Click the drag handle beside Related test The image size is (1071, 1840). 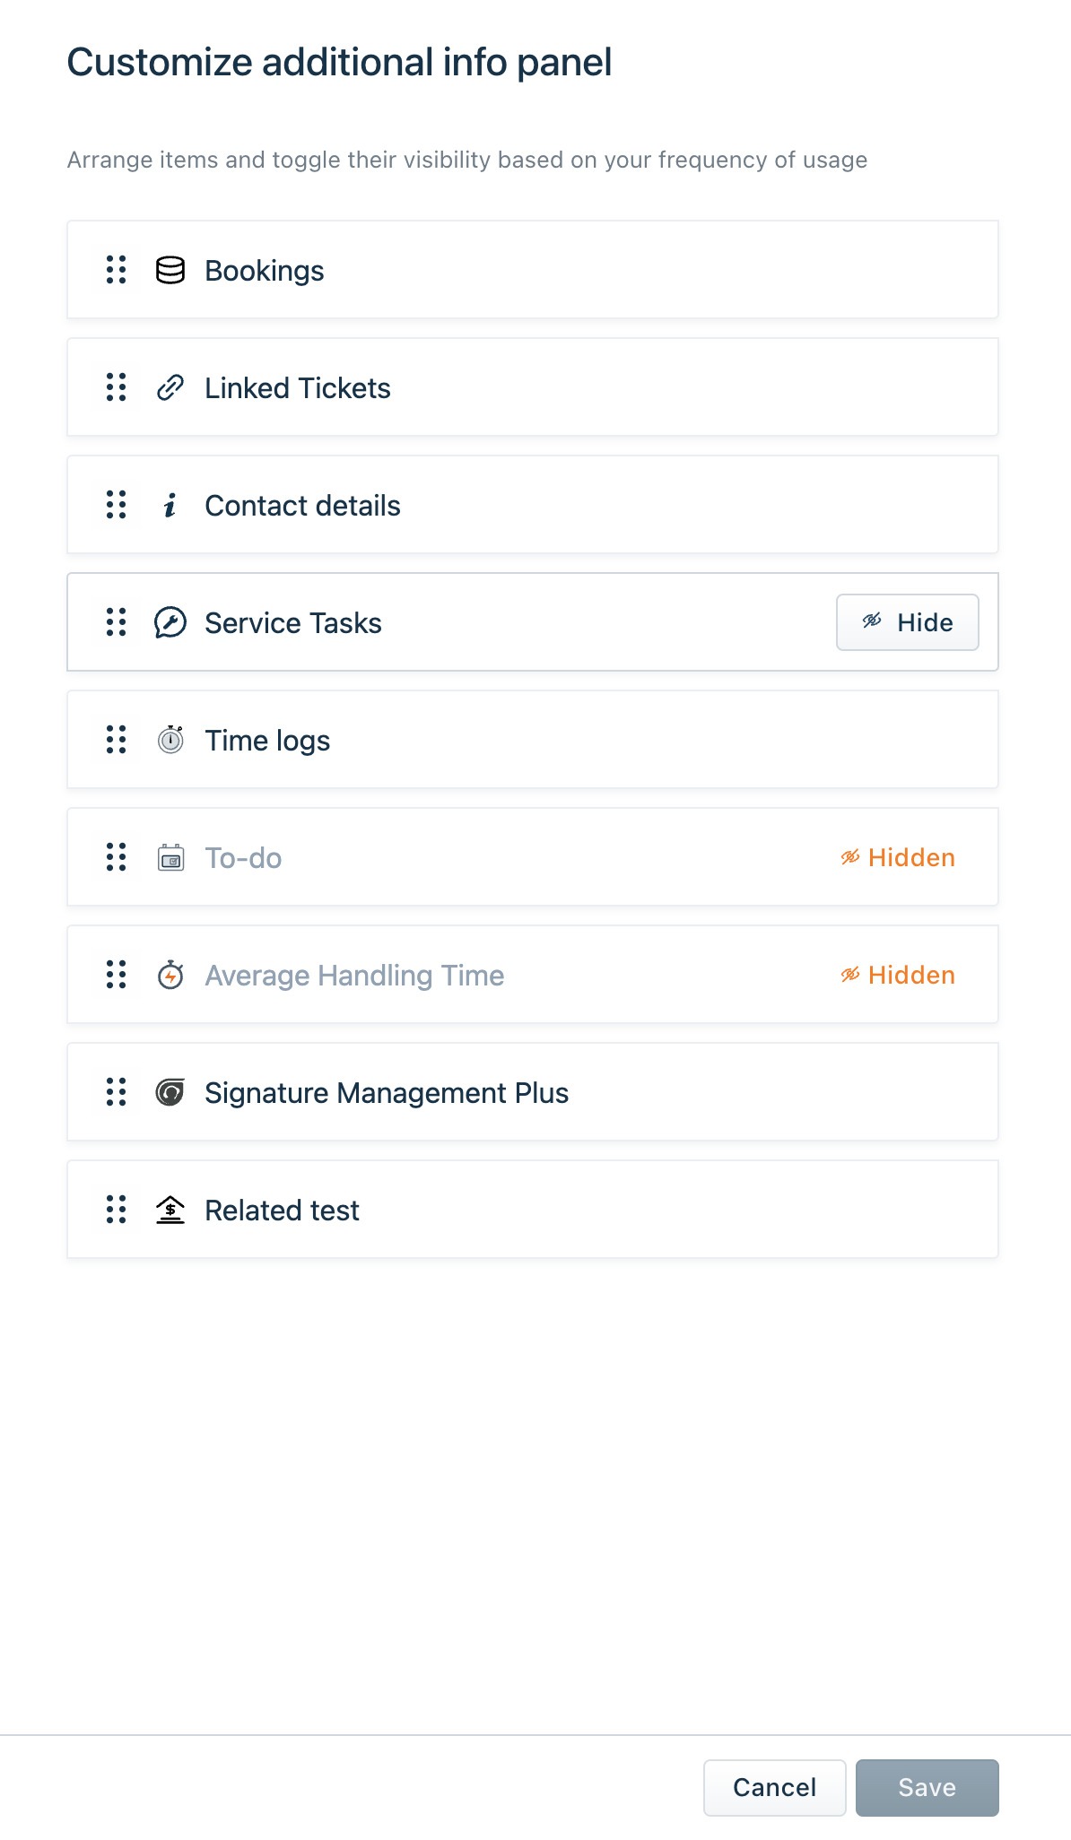(x=117, y=1210)
